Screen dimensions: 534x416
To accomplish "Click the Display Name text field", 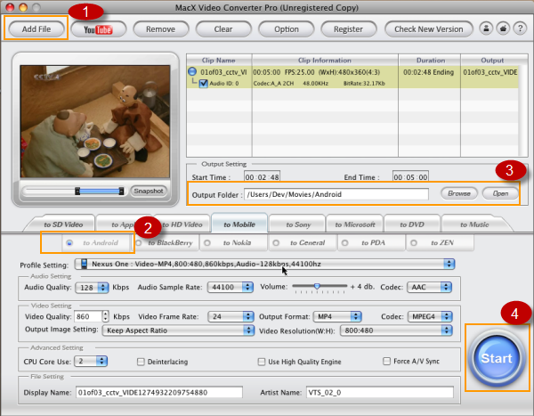I will pos(159,392).
